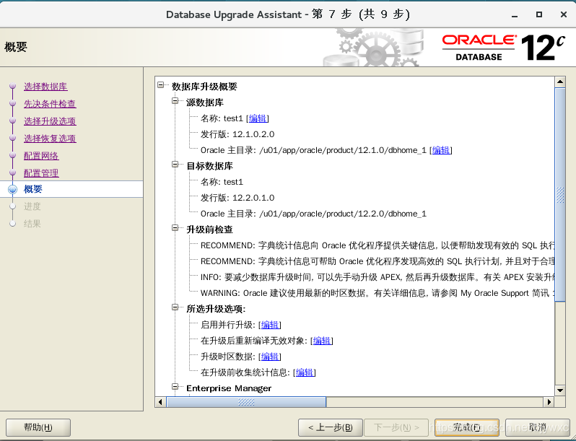Select the first RECOMMEND 字典统计信息向 row
The image size is (576, 441).
coord(378,245)
